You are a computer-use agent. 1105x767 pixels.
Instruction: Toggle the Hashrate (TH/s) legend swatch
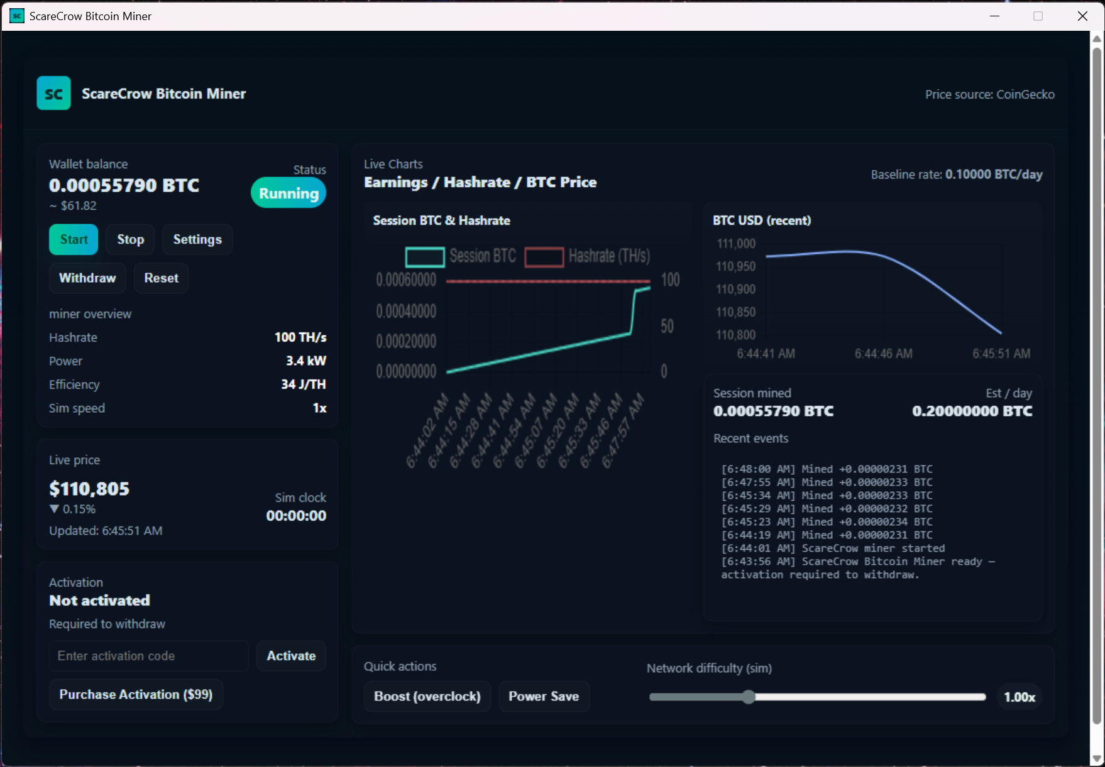click(x=543, y=256)
